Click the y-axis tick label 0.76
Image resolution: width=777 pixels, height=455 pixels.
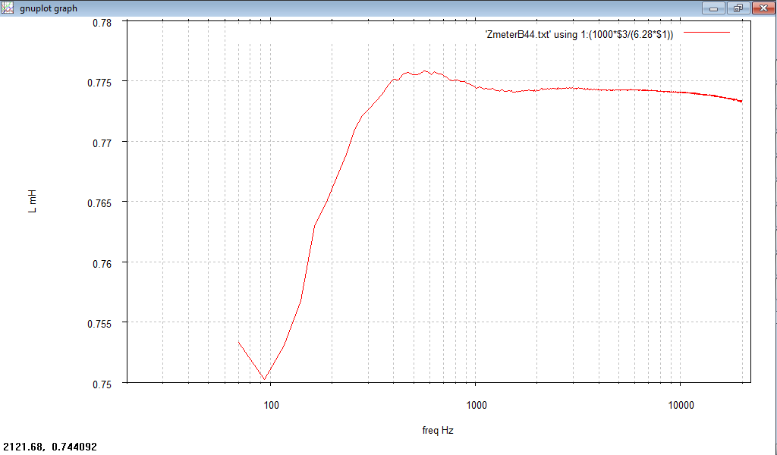click(x=102, y=263)
